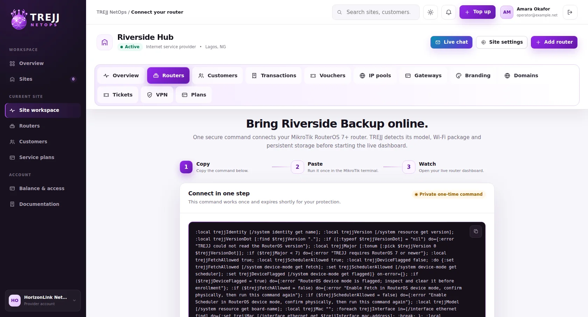This screenshot has height=317, width=588.
Task: Click the Sites count badge in sidebar
Action: [73, 79]
